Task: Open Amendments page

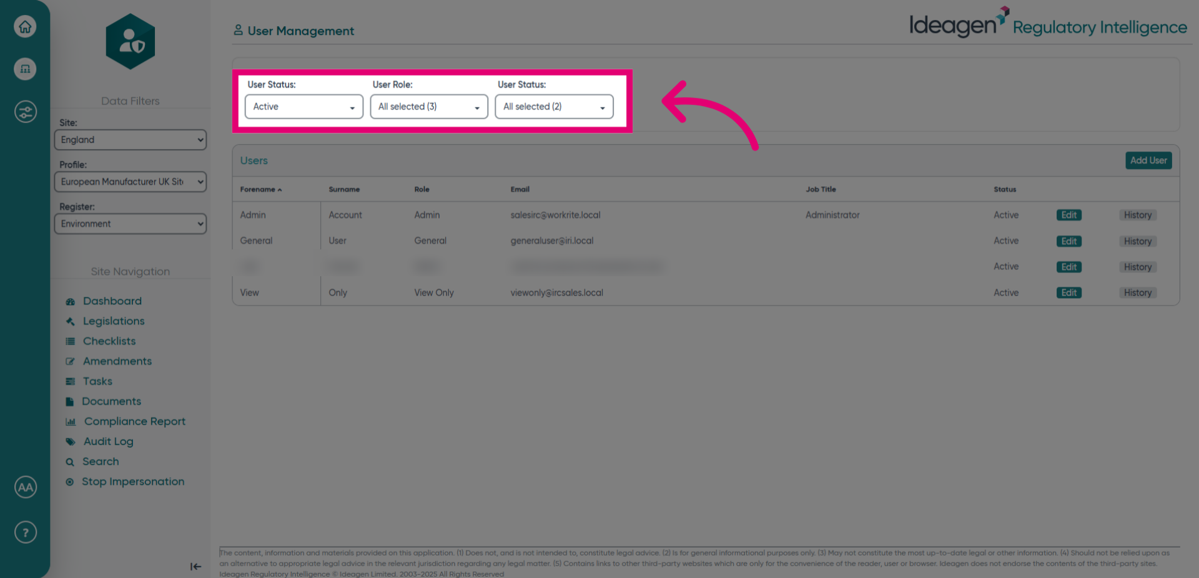Action: [117, 361]
